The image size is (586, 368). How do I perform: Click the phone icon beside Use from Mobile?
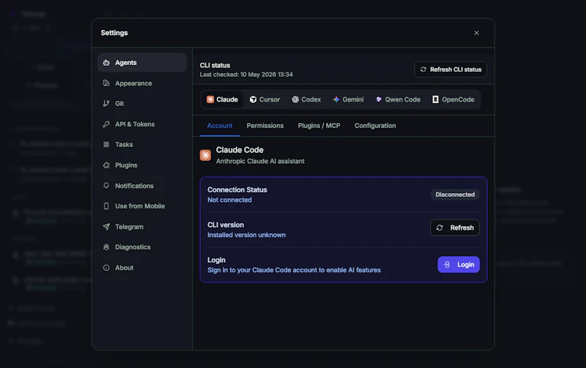coord(106,206)
